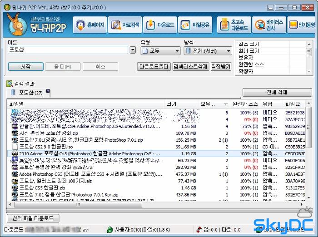Close the 포토샵 (27) tab with its small icon
This screenshot has height=237, width=318.
coord(48,91)
